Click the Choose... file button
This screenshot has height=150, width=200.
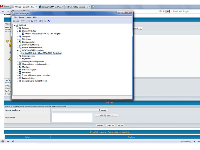coord(103,110)
